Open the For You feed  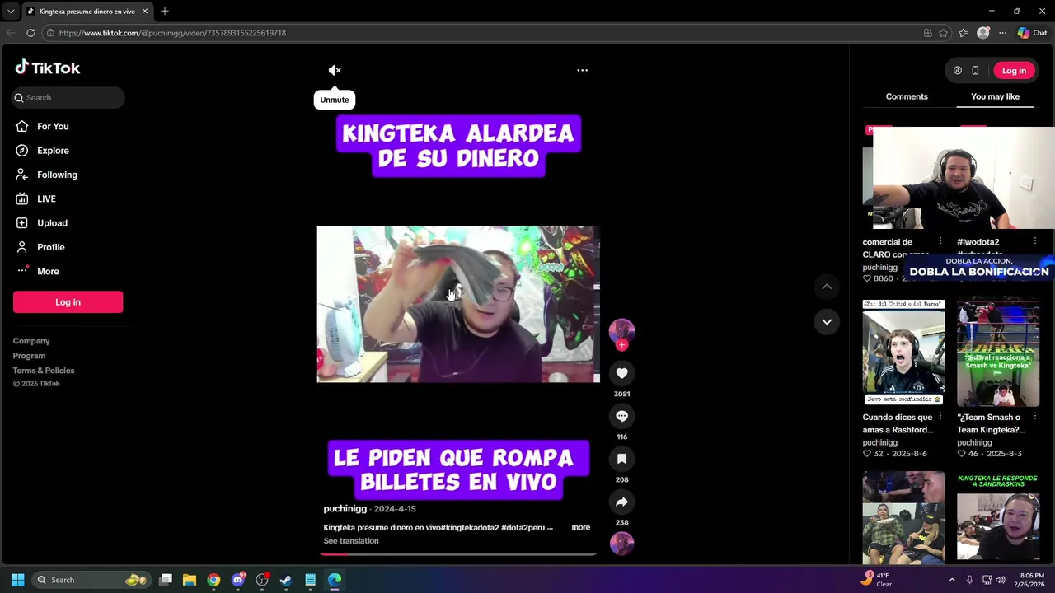53,126
